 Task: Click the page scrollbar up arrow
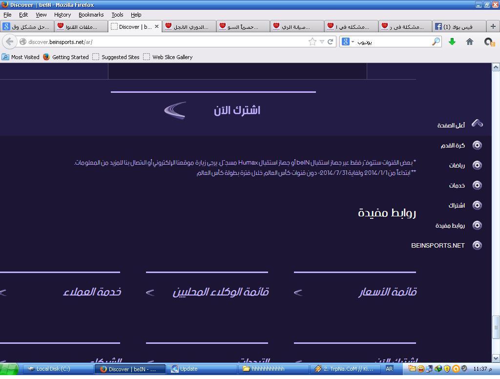(x=496, y=67)
